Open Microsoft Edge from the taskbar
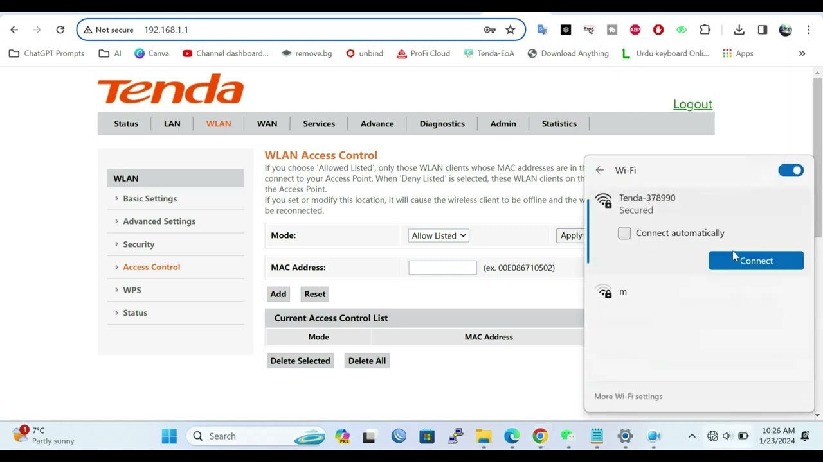823x462 pixels. coord(512,436)
